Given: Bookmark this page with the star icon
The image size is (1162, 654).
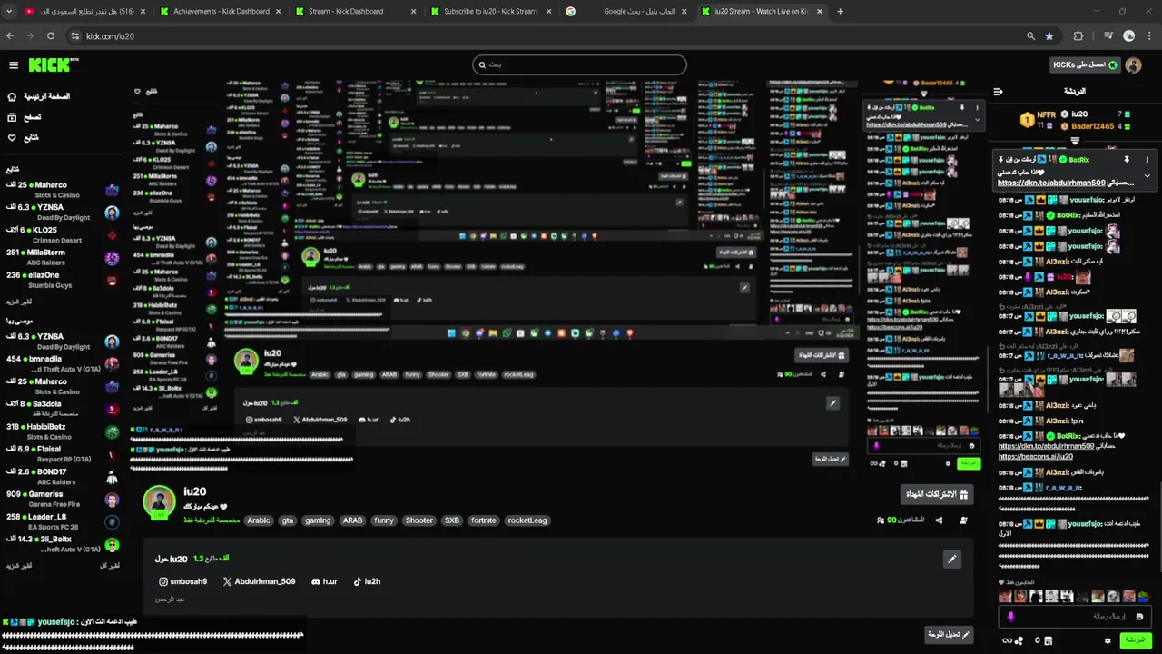Looking at the screenshot, I should (1049, 35).
